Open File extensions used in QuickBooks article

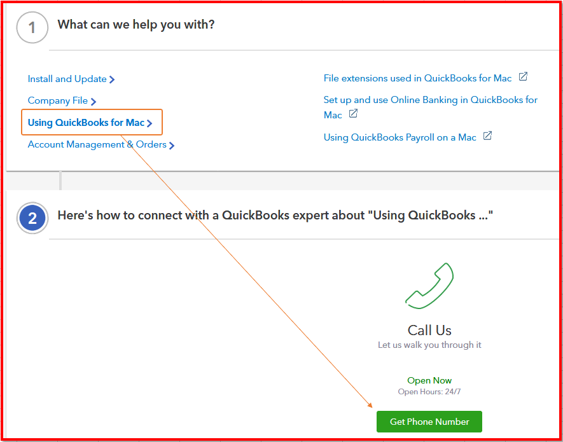click(417, 78)
